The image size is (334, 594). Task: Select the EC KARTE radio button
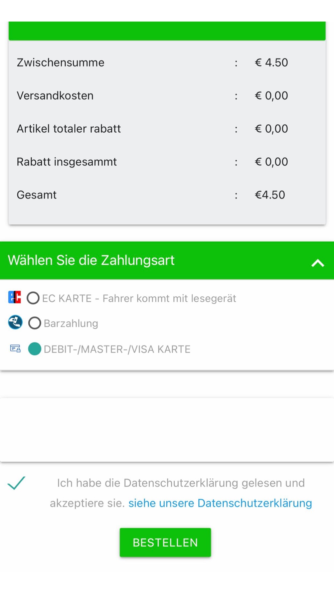click(33, 298)
